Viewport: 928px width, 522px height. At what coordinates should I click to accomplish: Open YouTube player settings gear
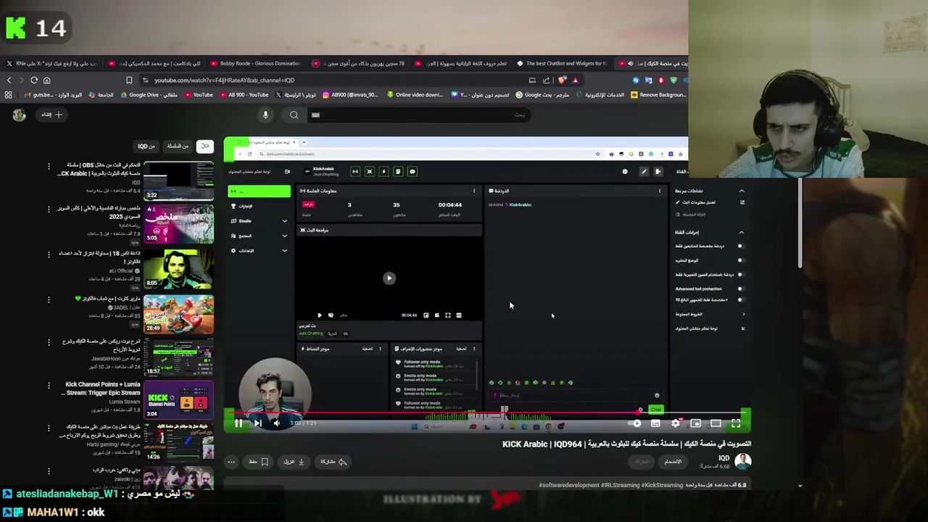pos(676,423)
